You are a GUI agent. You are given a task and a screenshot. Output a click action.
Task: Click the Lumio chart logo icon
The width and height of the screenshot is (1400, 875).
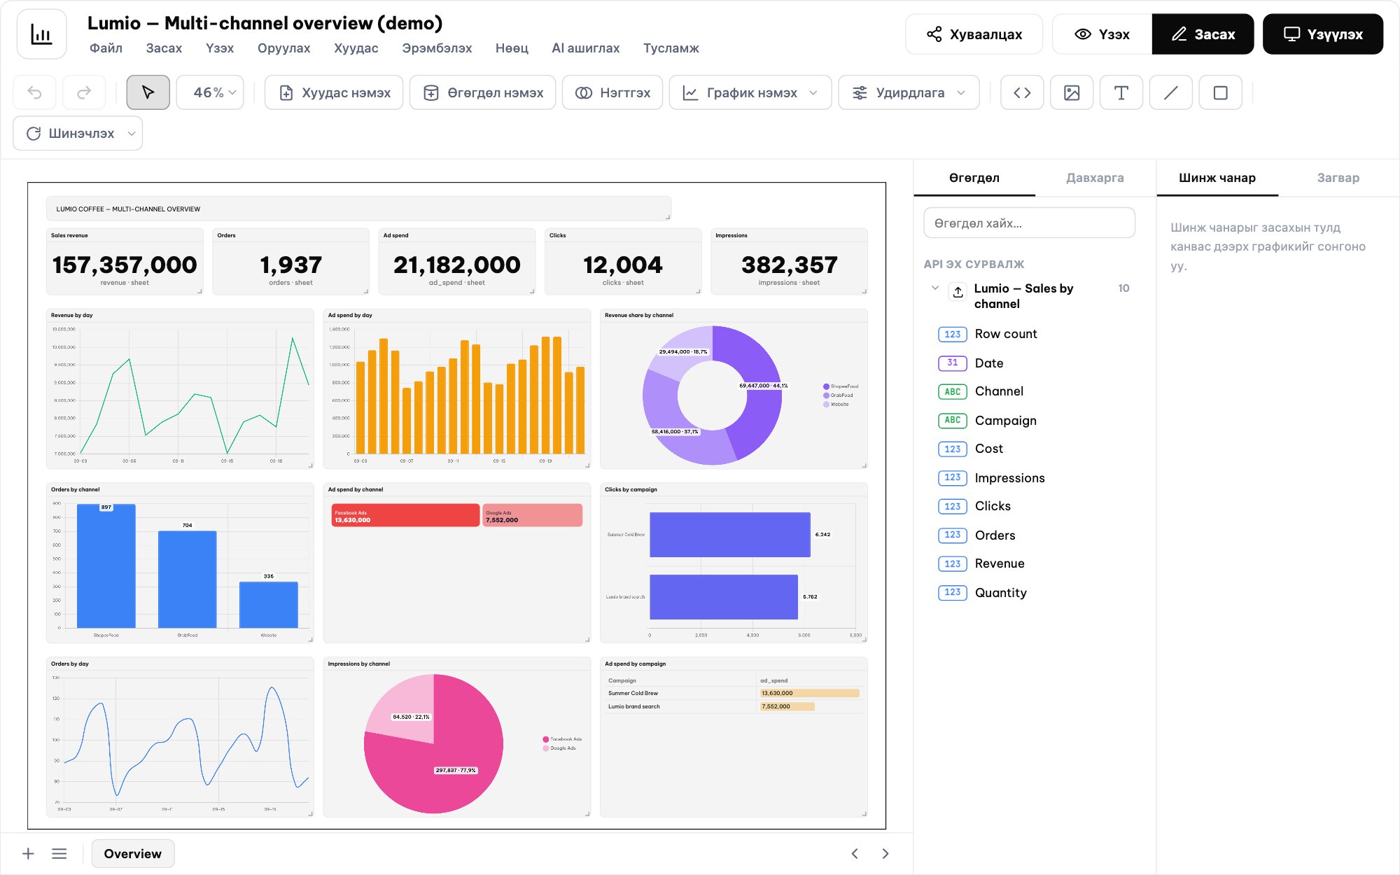(41, 34)
